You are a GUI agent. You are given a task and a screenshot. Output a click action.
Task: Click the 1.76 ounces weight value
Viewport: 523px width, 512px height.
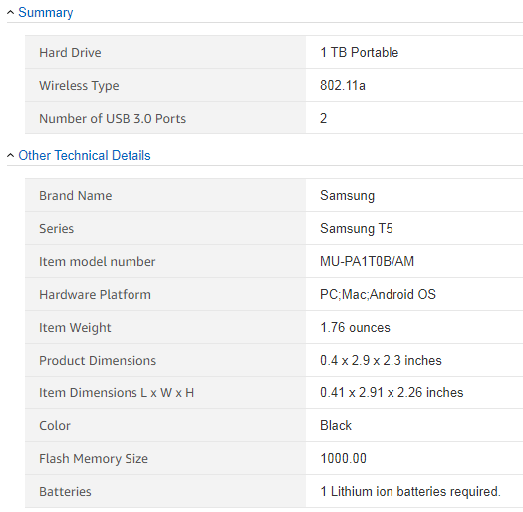[x=355, y=327]
